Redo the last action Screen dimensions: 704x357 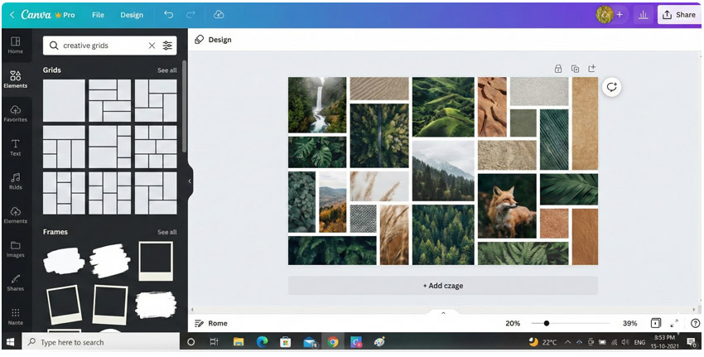(190, 14)
